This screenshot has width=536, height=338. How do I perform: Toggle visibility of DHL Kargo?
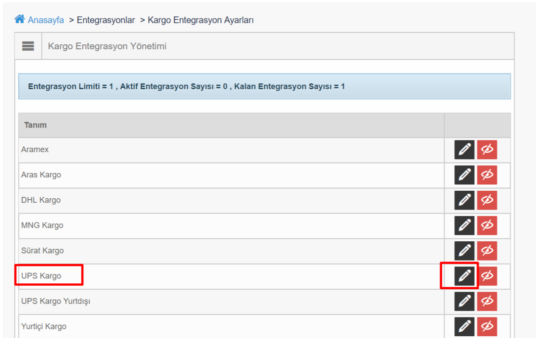tap(487, 200)
